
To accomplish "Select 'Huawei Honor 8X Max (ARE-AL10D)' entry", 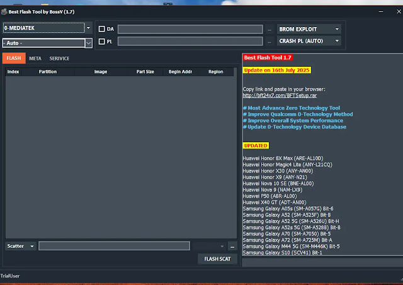I will [x=283, y=159].
